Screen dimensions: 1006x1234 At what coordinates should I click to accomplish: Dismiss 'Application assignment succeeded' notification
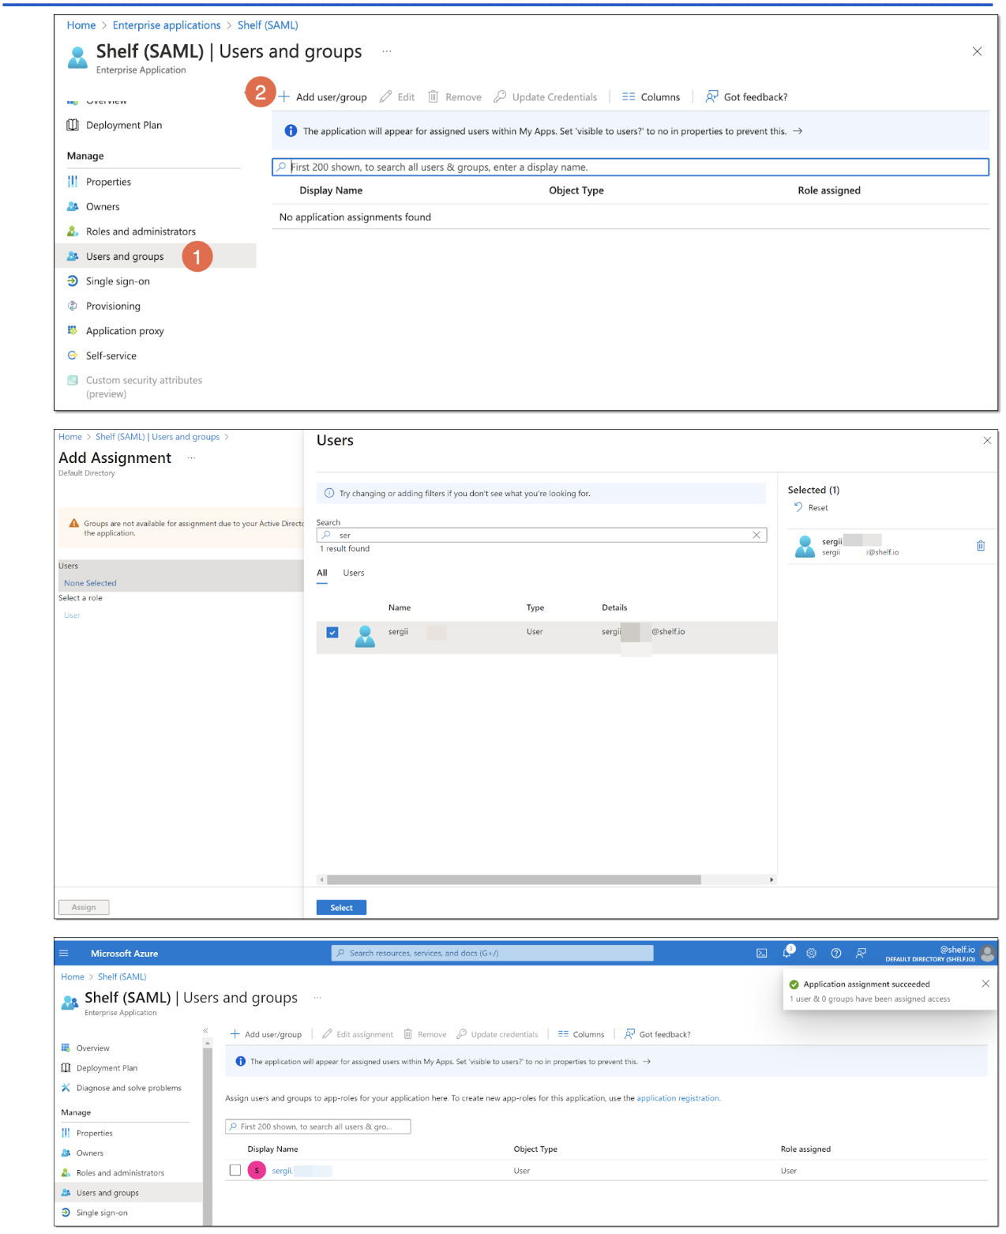(x=985, y=984)
